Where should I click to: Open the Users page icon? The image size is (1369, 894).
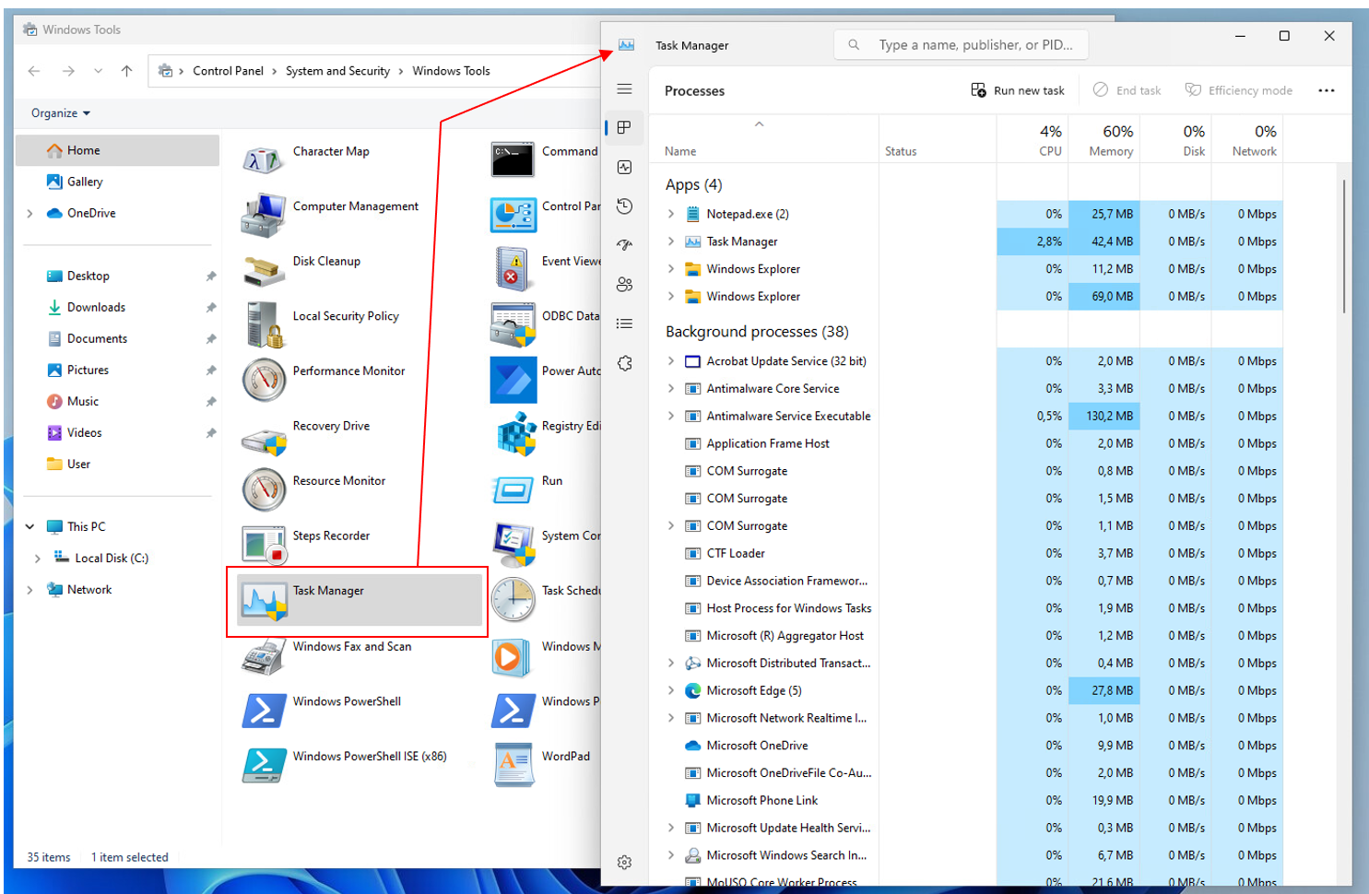pyautogui.click(x=624, y=284)
